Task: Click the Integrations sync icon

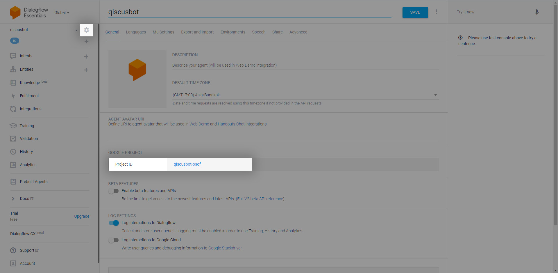Action: 13,109
